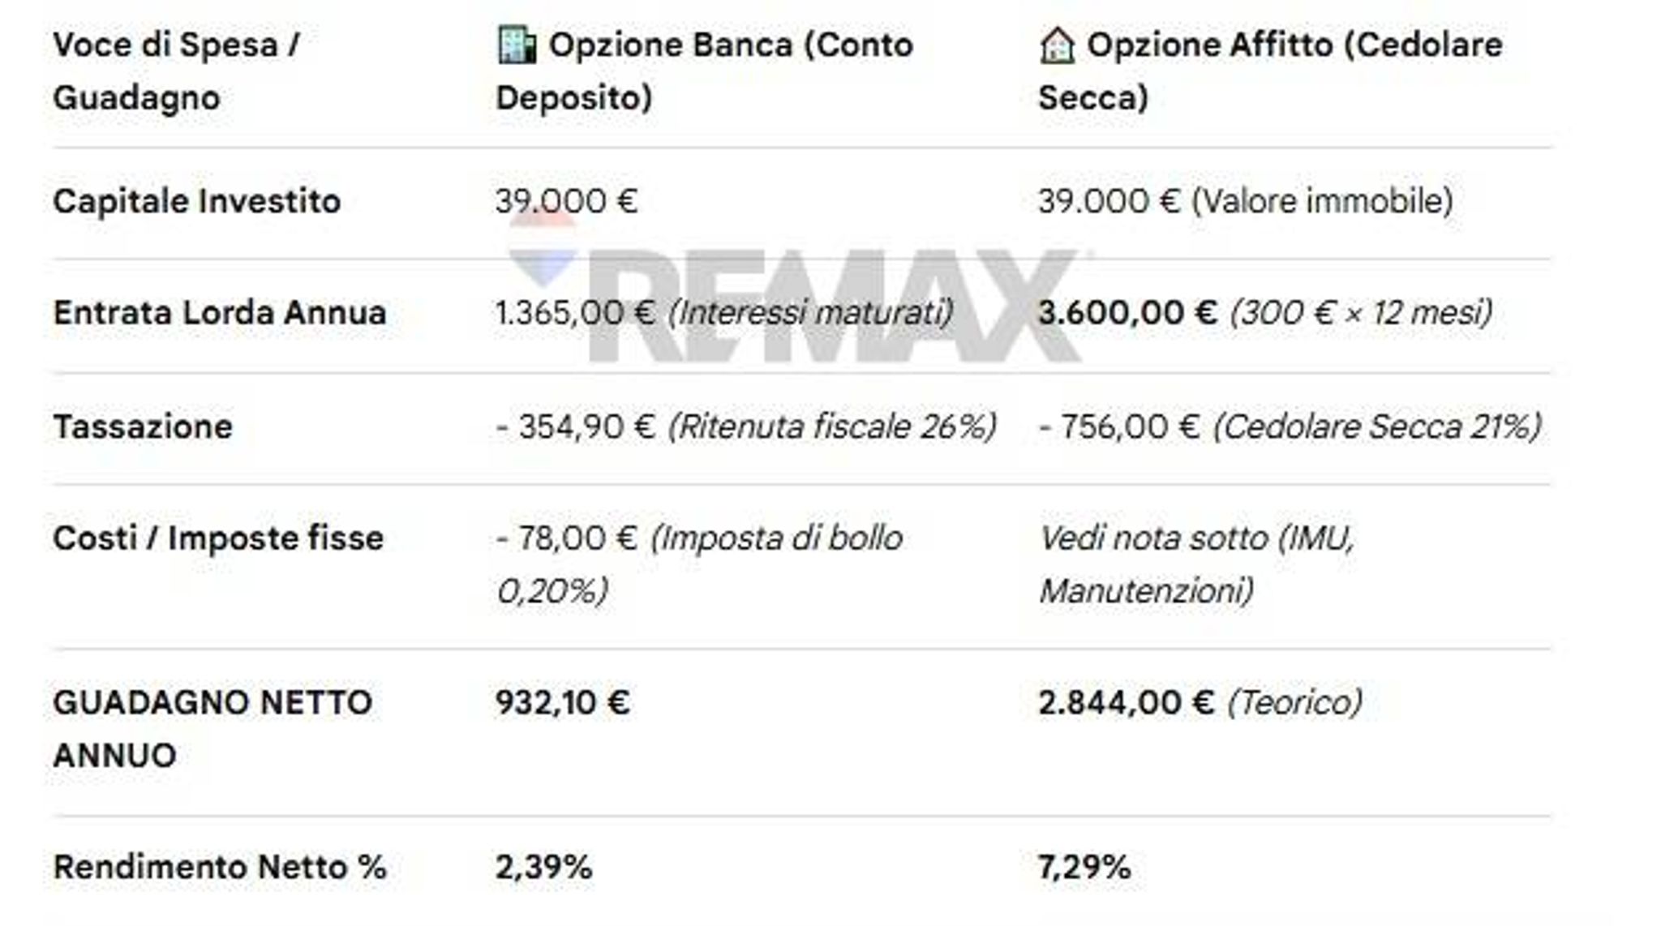The height and width of the screenshot is (926, 1661).
Task: Click the '39.000 € (Valore immobile)' cell
Action: tap(1246, 201)
